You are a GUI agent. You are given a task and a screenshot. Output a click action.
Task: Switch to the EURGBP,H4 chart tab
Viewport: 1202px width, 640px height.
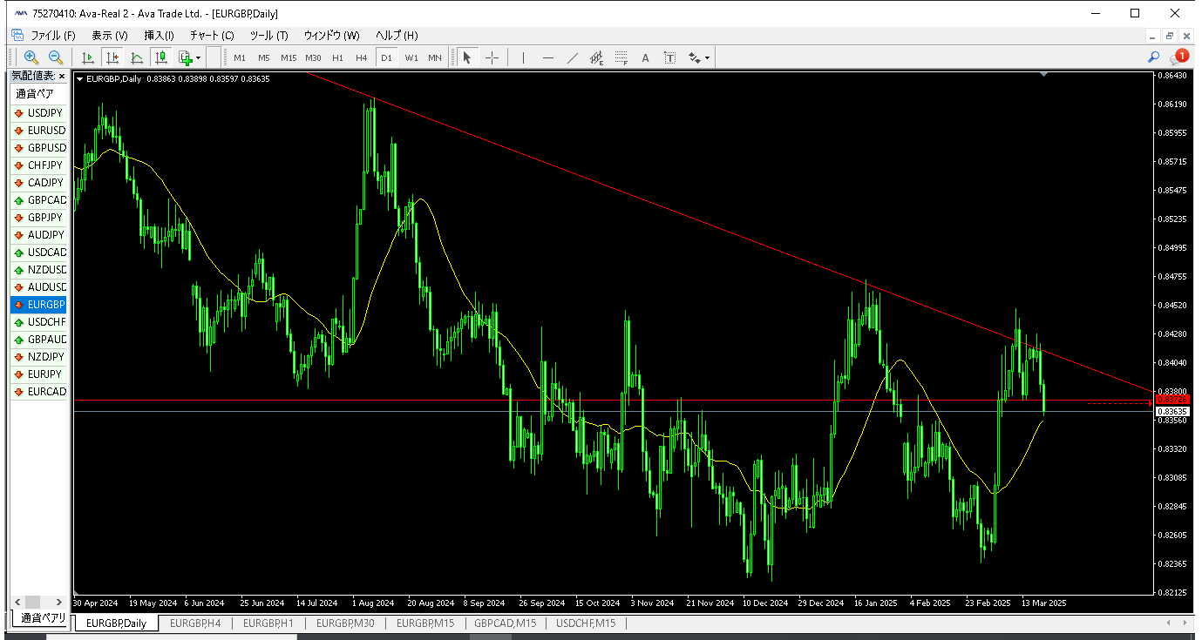pyautogui.click(x=195, y=623)
